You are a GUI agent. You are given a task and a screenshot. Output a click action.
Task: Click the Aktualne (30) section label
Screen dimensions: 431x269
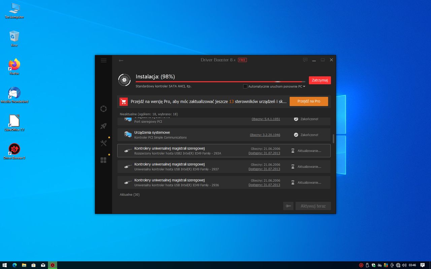pos(130,195)
